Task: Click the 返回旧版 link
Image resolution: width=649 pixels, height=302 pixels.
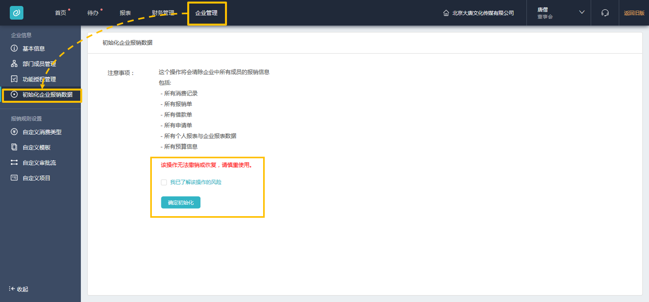Action: 634,13
